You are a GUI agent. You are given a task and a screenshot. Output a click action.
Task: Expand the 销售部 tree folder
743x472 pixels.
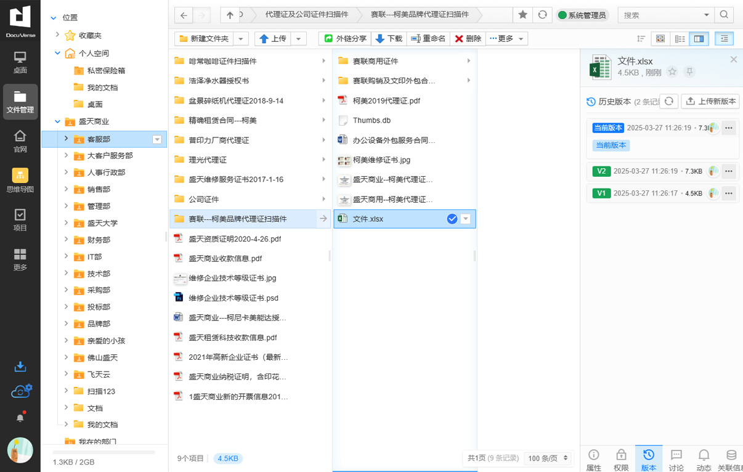click(66, 189)
